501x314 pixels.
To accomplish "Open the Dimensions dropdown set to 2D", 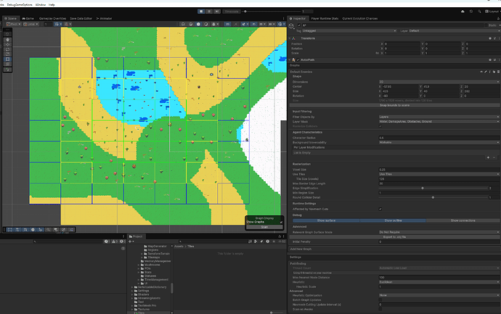I will pyautogui.click(x=438, y=82).
